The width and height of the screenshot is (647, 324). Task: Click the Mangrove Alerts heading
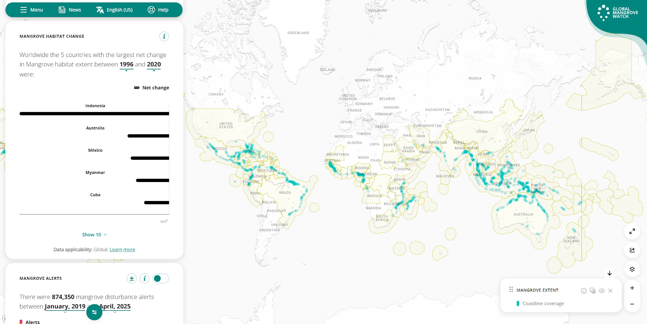point(41,278)
